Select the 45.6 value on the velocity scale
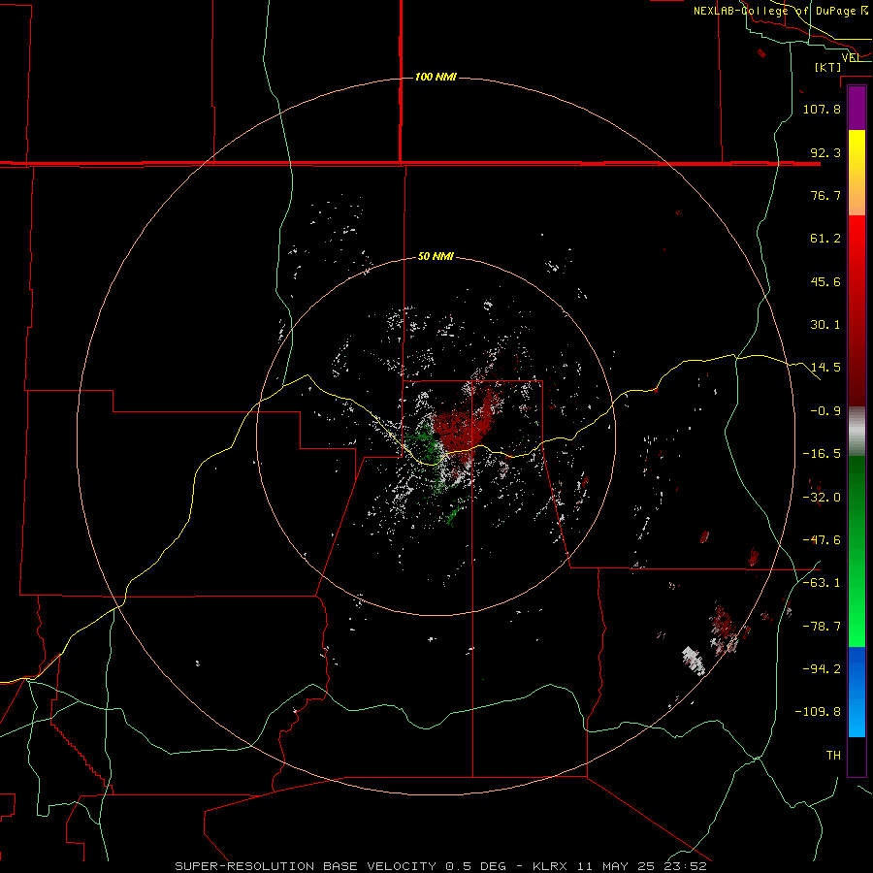 [825, 281]
